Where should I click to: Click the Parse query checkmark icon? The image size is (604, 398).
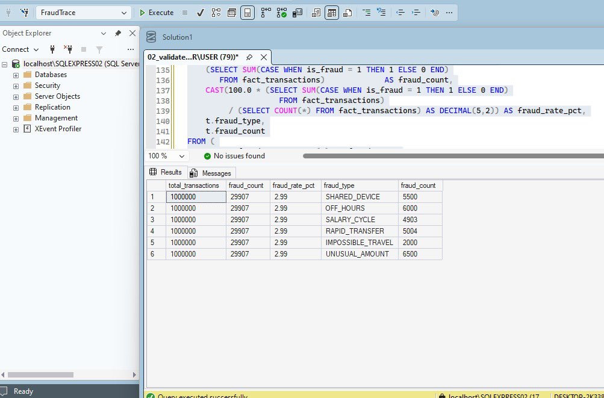200,13
